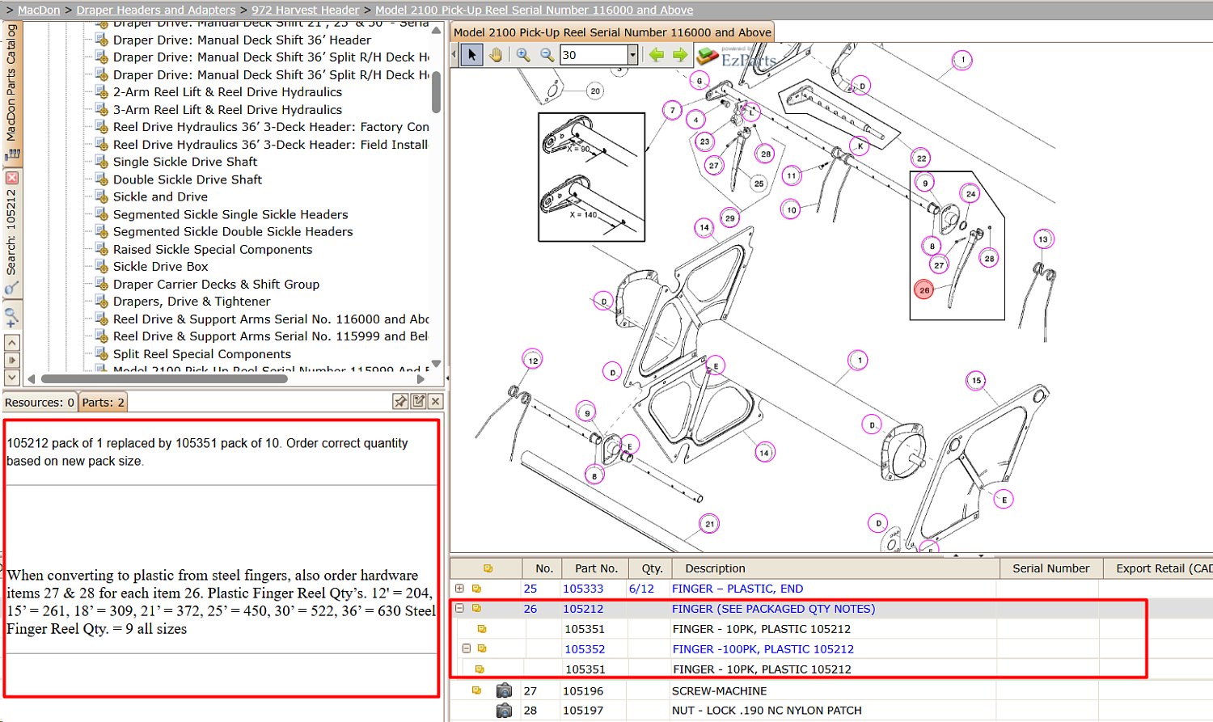The height and width of the screenshot is (722, 1213).
Task: Click callout 15 in the diagram
Action: coord(976,380)
